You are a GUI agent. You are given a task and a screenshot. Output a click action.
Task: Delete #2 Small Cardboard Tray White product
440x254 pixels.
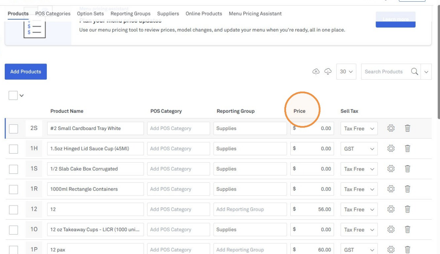(x=407, y=128)
